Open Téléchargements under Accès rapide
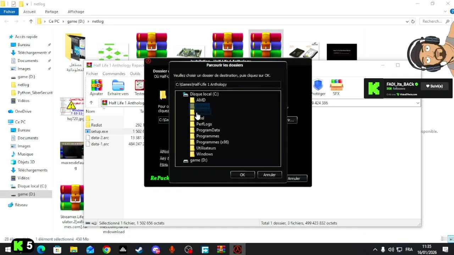The width and height of the screenshot is (454, 255). [x=32, y=53]
